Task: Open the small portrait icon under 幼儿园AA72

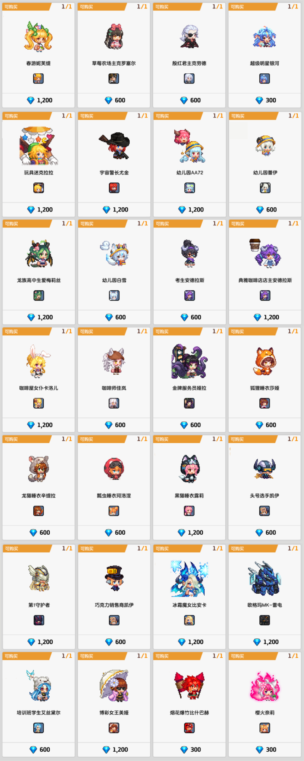Action: (189, 188)
